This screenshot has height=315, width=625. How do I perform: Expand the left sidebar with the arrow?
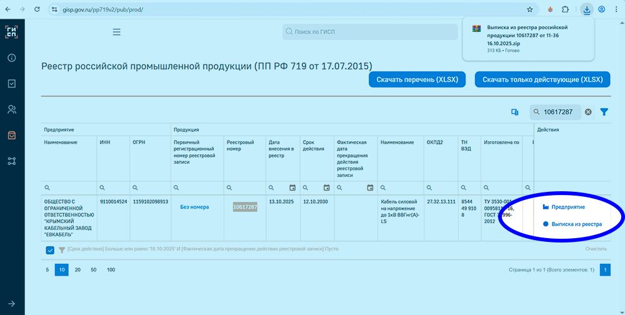[12, 304]
